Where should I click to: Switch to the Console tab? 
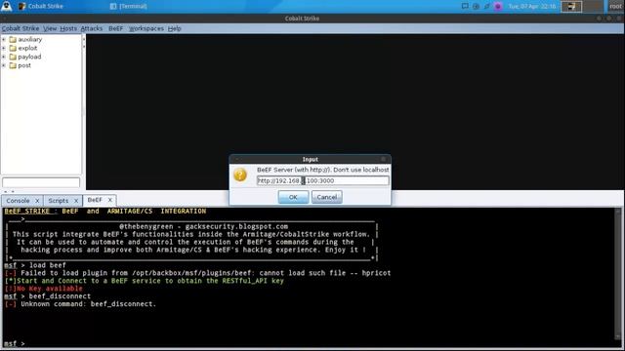coord(18,201)
